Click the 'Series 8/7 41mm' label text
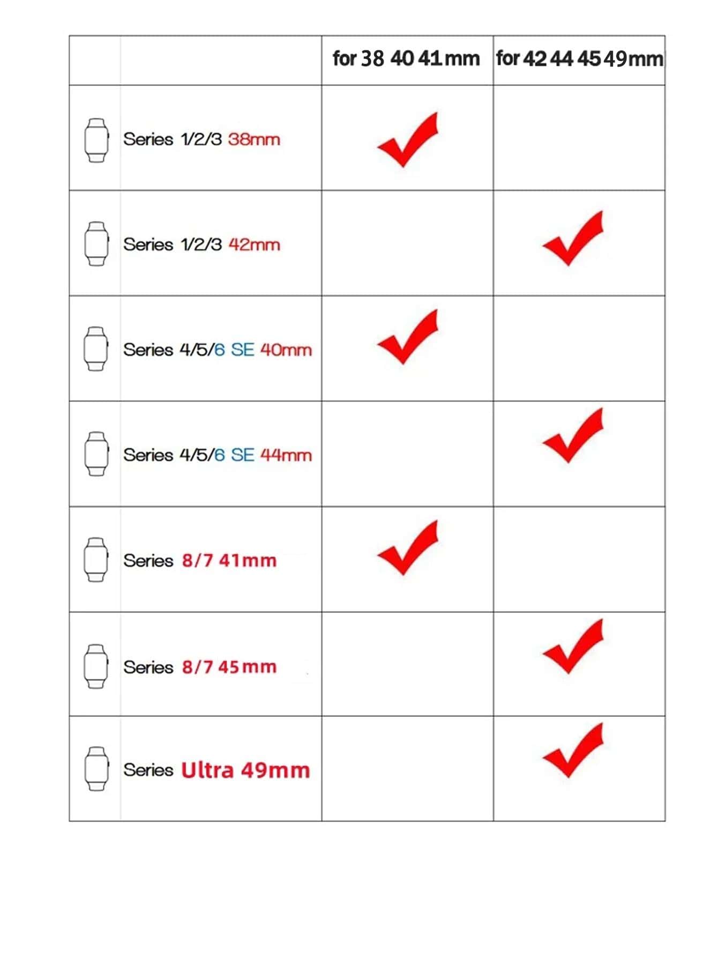 pyautogui.click(x=200, y=560)
